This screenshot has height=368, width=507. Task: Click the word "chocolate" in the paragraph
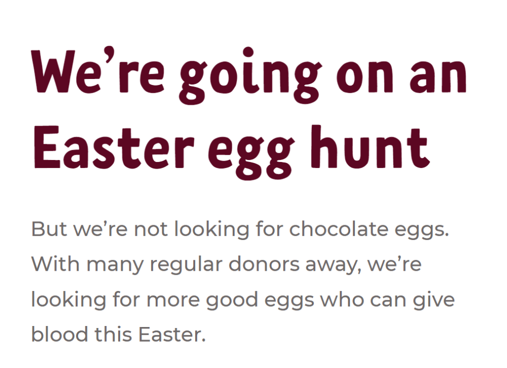[x=339, y=229]
